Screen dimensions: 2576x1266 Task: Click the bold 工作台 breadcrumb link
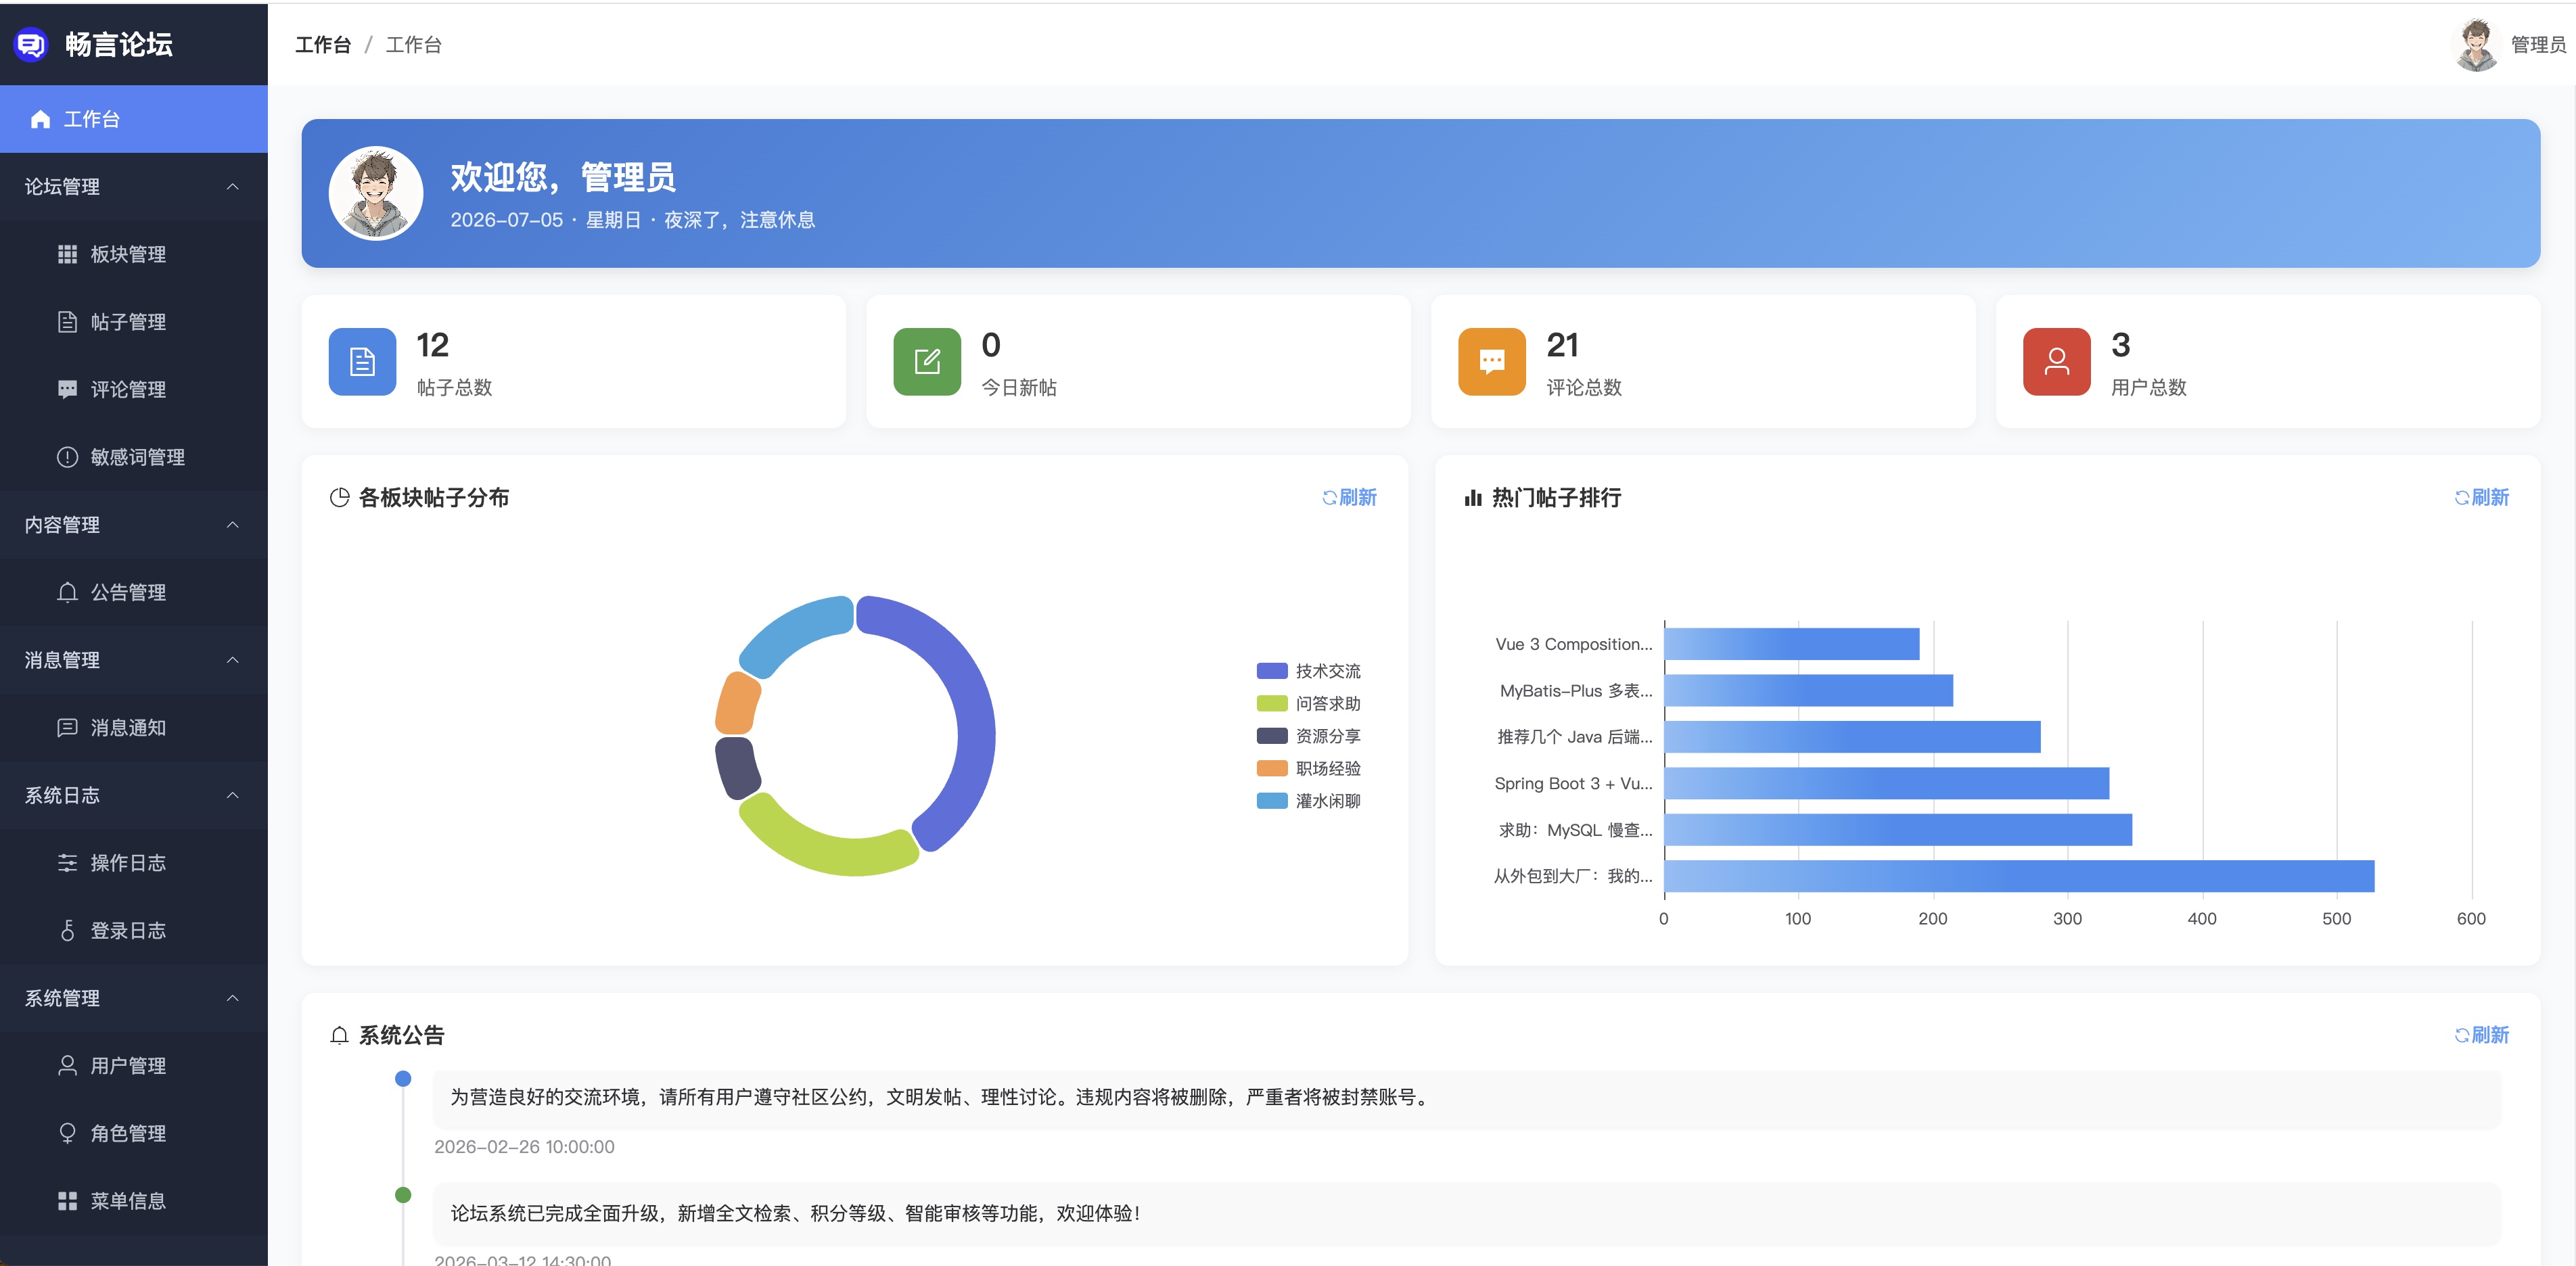pos(323,45)
